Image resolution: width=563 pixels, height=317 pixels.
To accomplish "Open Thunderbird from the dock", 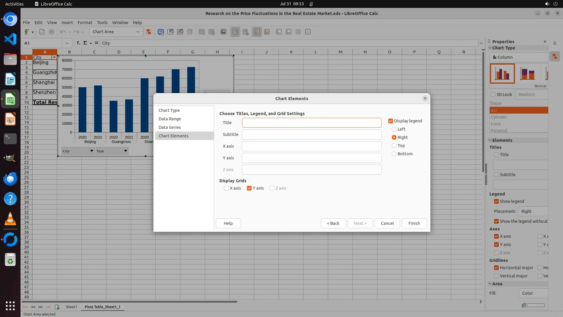I will click(x=10, y=179).
